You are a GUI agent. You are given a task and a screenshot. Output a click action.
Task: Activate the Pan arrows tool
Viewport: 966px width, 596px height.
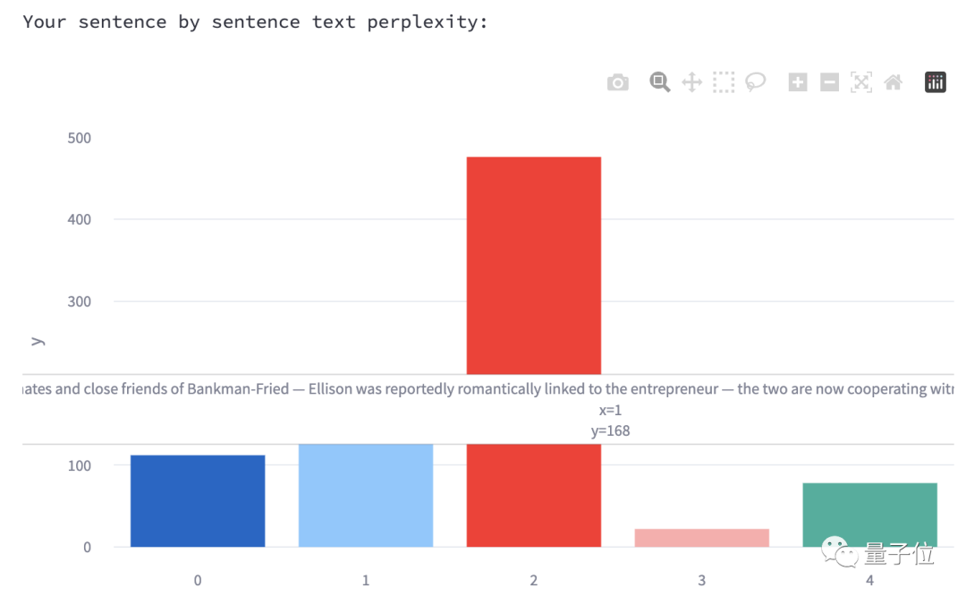pos(691,83)
